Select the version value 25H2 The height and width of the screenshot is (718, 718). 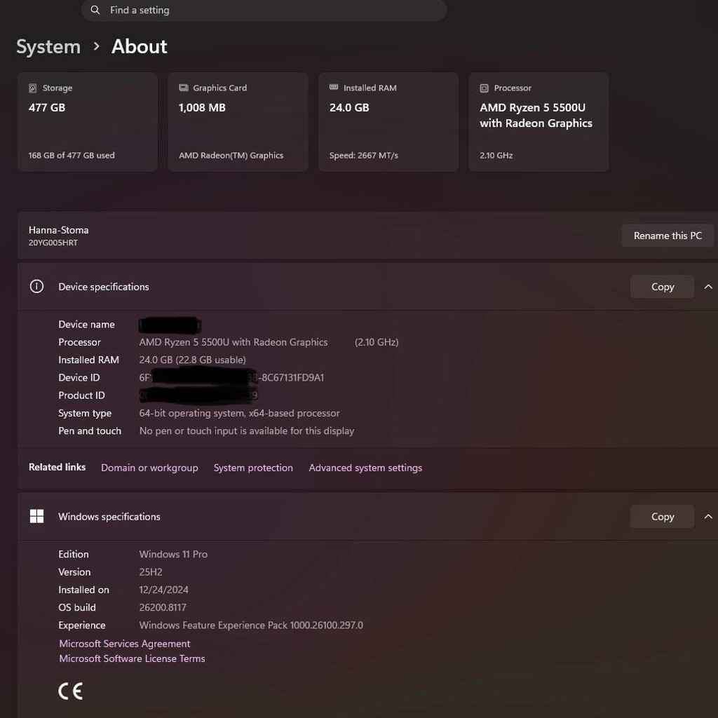pos(151,572)
